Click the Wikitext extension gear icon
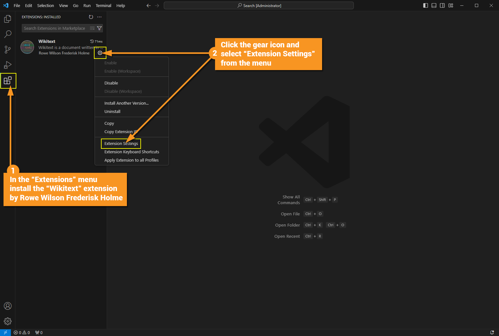This screenshot has width=499, height=336. [100, 53]
